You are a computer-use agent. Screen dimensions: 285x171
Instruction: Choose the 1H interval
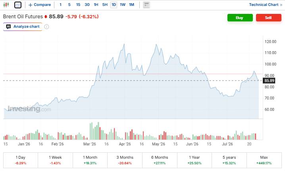[x=96, y=5]
